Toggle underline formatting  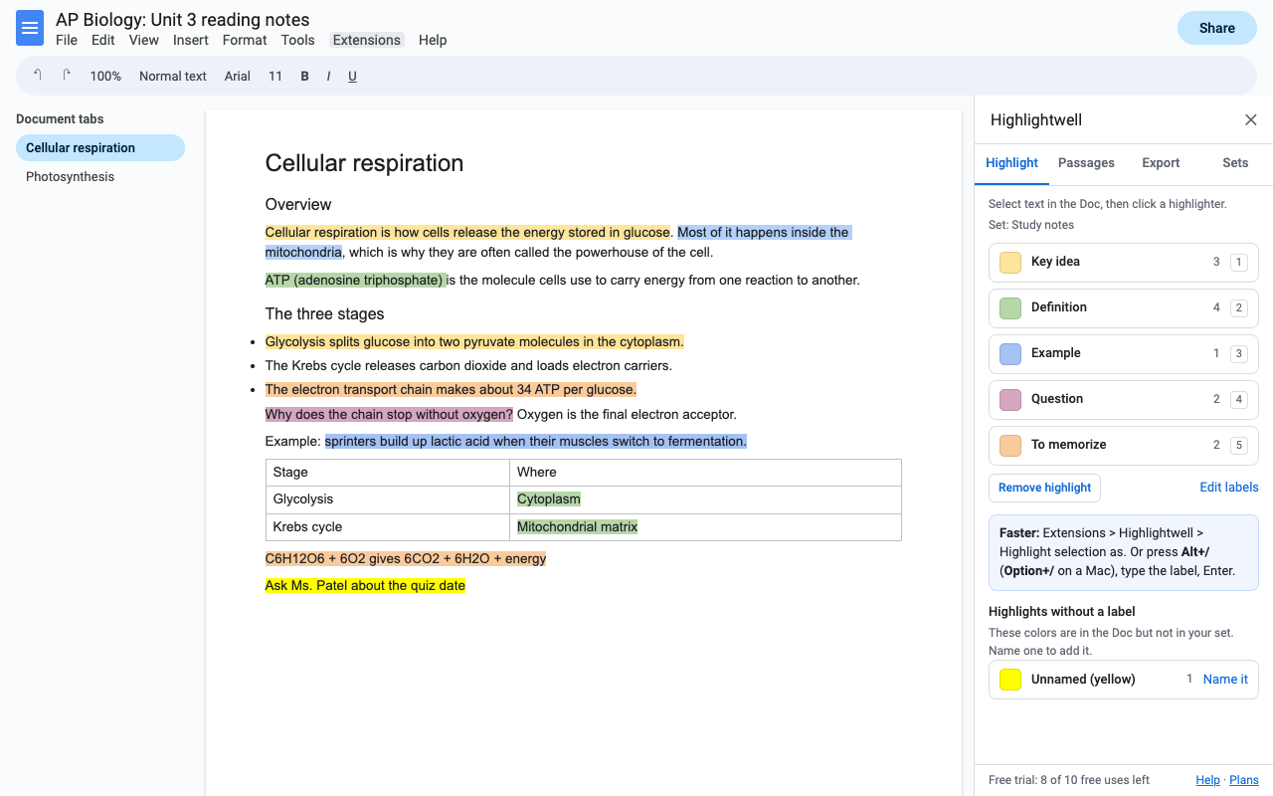[x=352, y=76]
